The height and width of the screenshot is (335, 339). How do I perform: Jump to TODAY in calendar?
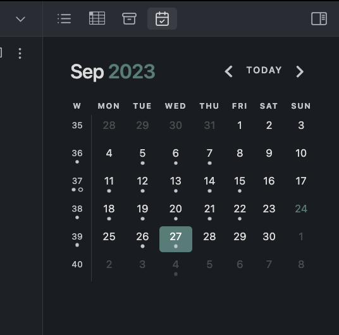click(x=264, y=70)
